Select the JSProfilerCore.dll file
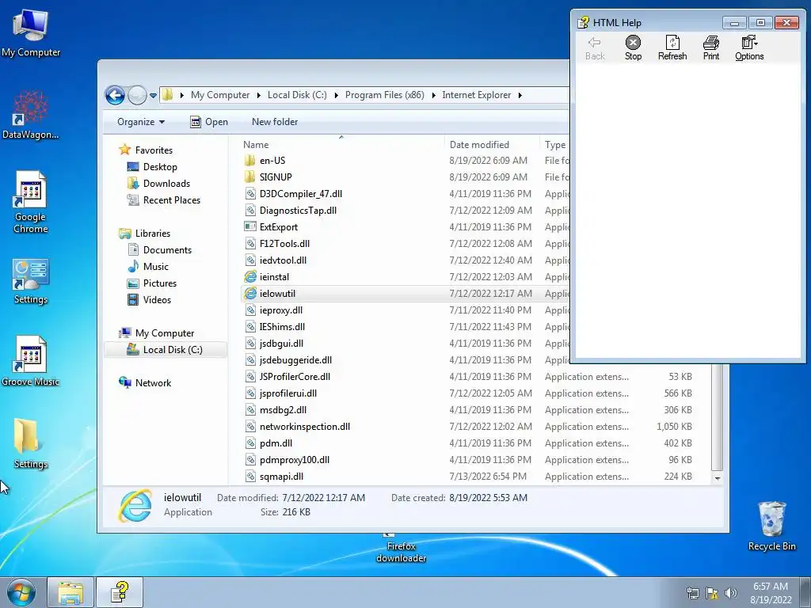Screen dimensions: 811x608 (295, 376)
